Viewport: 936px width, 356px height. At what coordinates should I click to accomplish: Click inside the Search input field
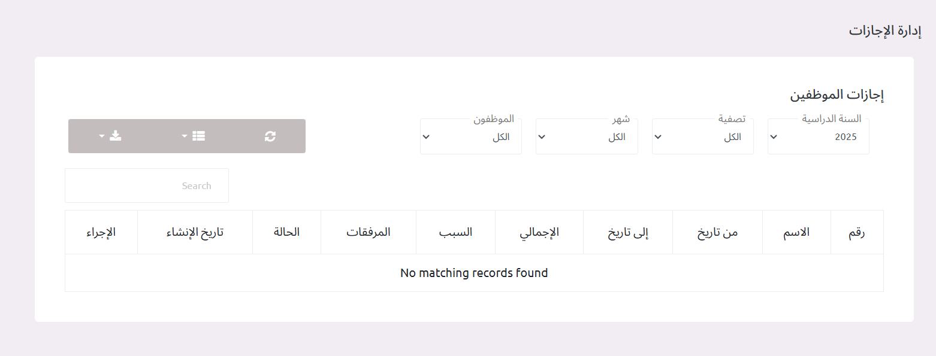tap(147, 185)
